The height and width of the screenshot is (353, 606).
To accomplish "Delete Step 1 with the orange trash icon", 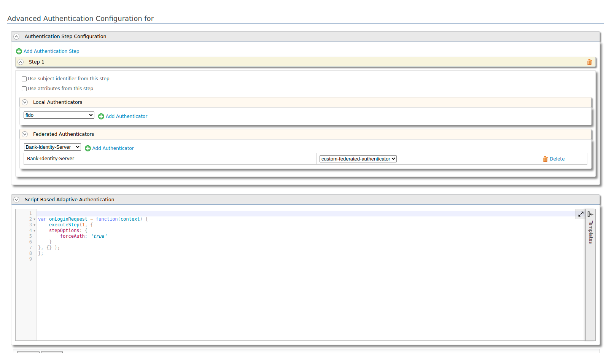I will tap(589, 62).
